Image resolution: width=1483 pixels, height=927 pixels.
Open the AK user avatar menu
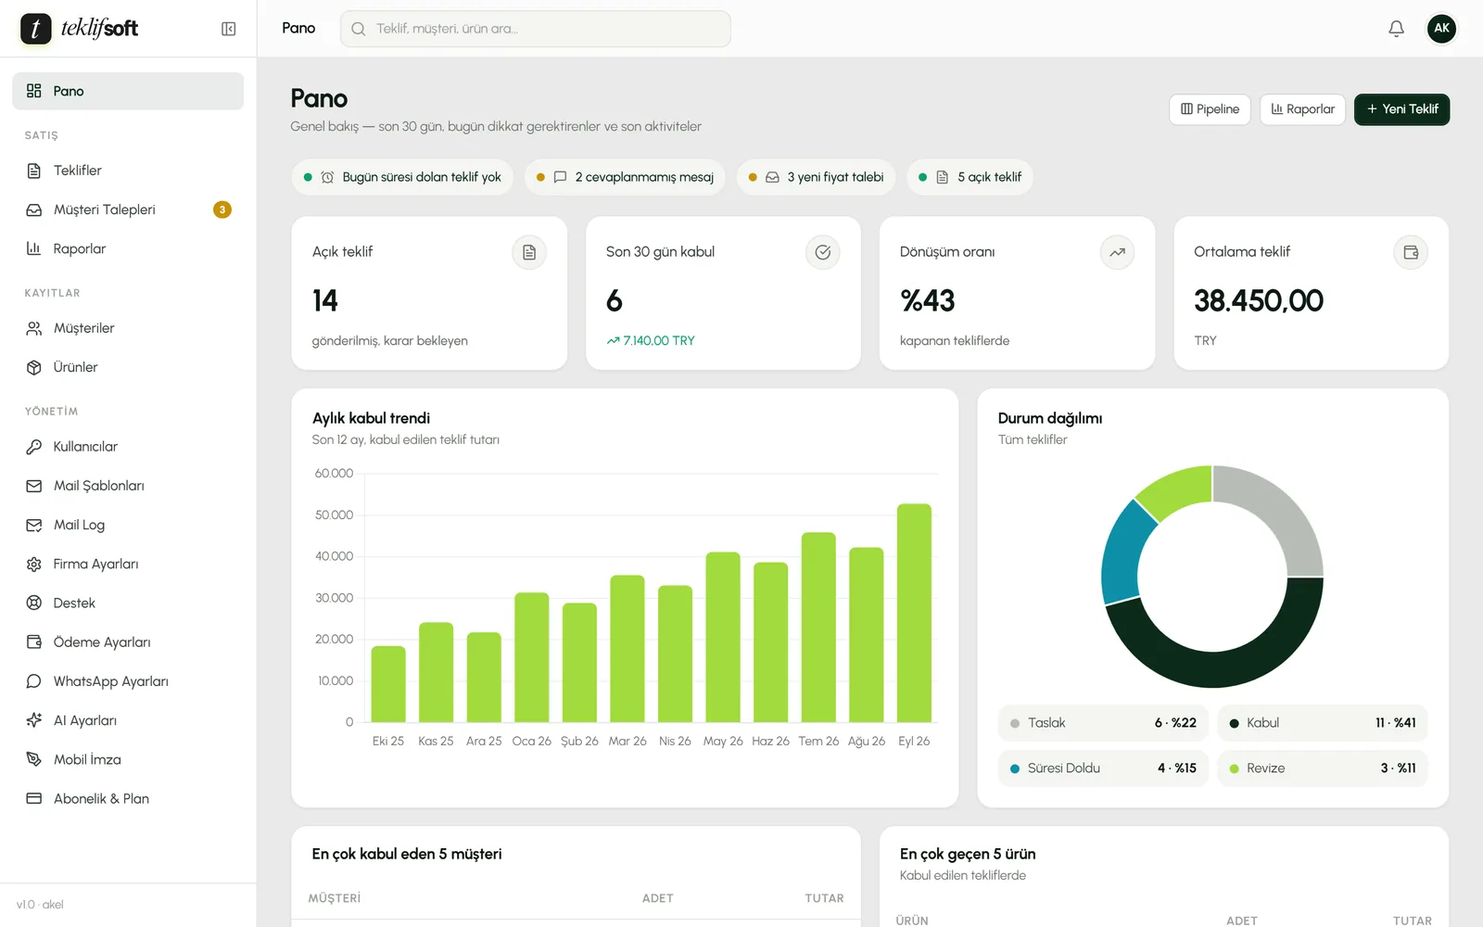1441,29
